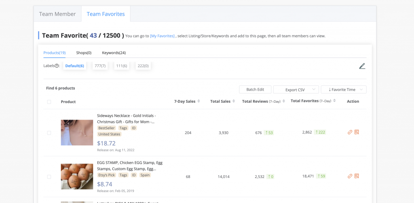This screenshot has width=414, height=203.
Task: Sort by Total Favorites column arrows
Action: click(334, 101)
